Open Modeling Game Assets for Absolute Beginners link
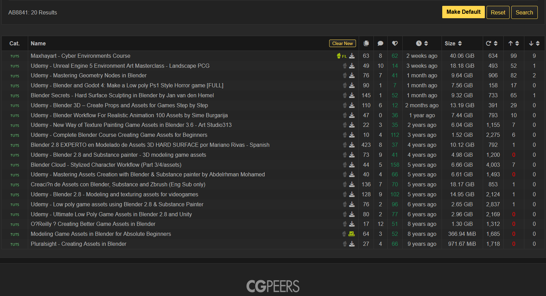The image size is (546, 296). (x=101, y=234)
